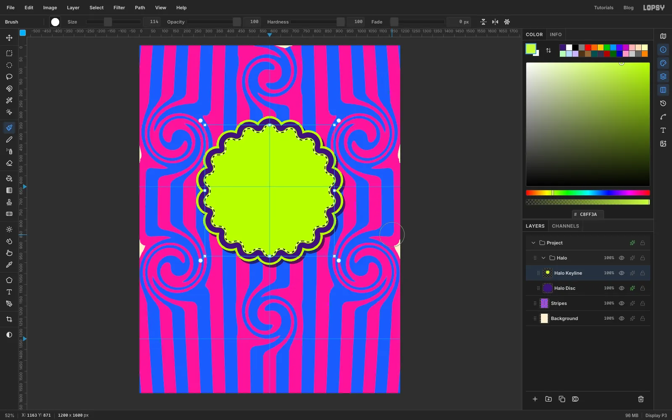Viewport: 672px width, 420px height.
Task: Adjust the hue spectrum slider
Action: click(588, 193)
